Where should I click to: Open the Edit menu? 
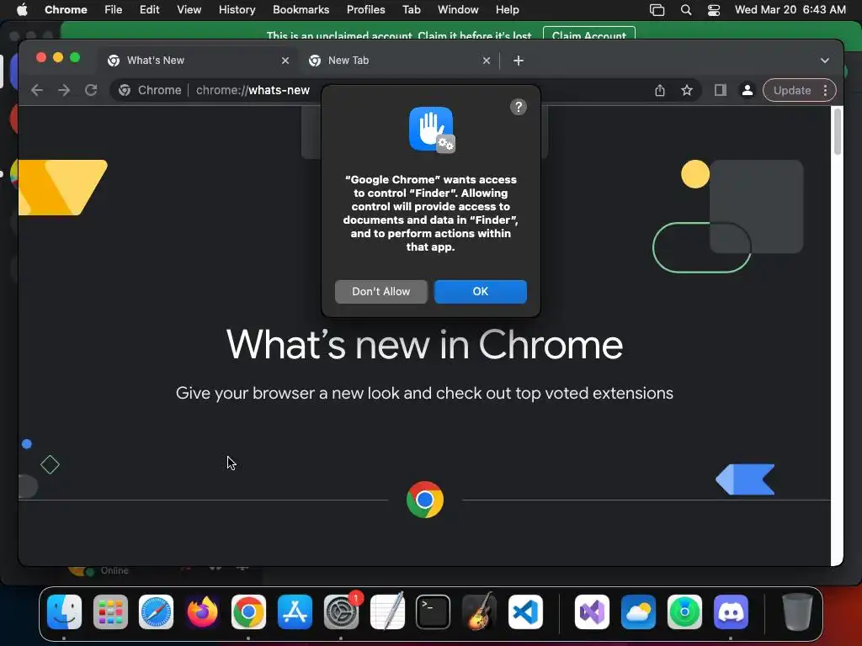click(x=149, y=10)
